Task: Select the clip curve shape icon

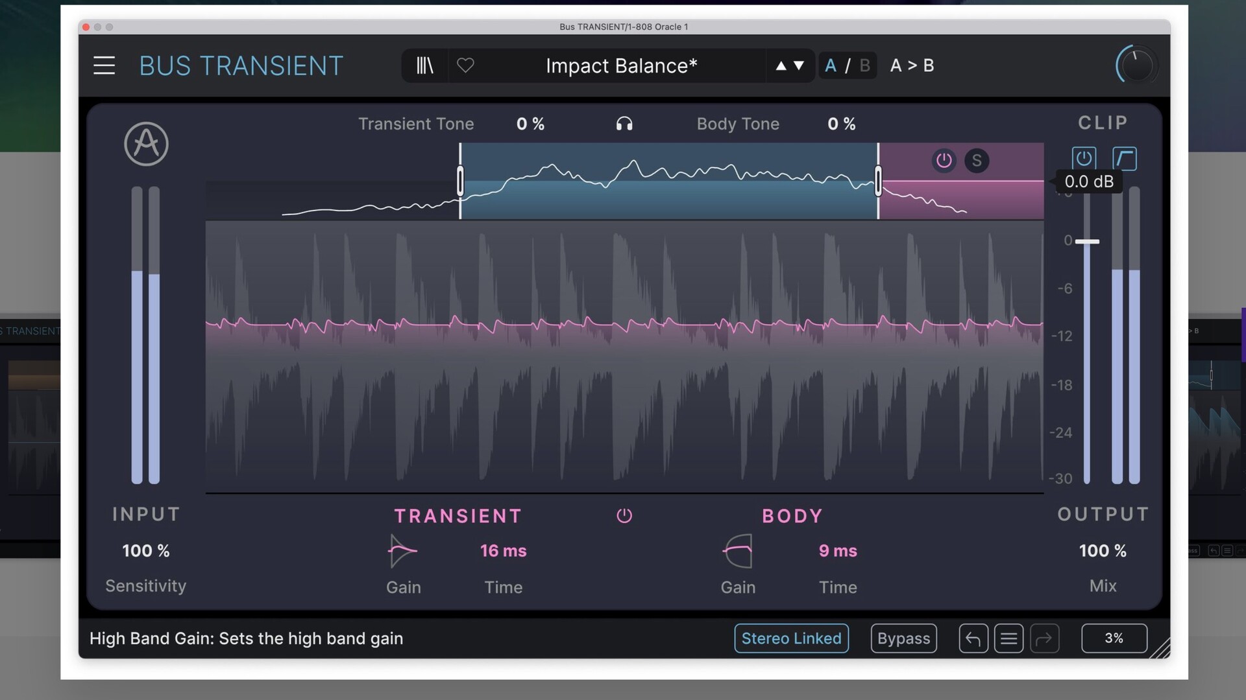Action: tap(1125, 158)
